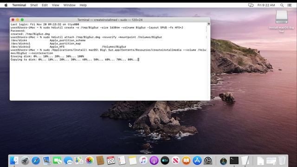Open Spotlight search in menu bar
Screen dimensions: 297x167
282,5
